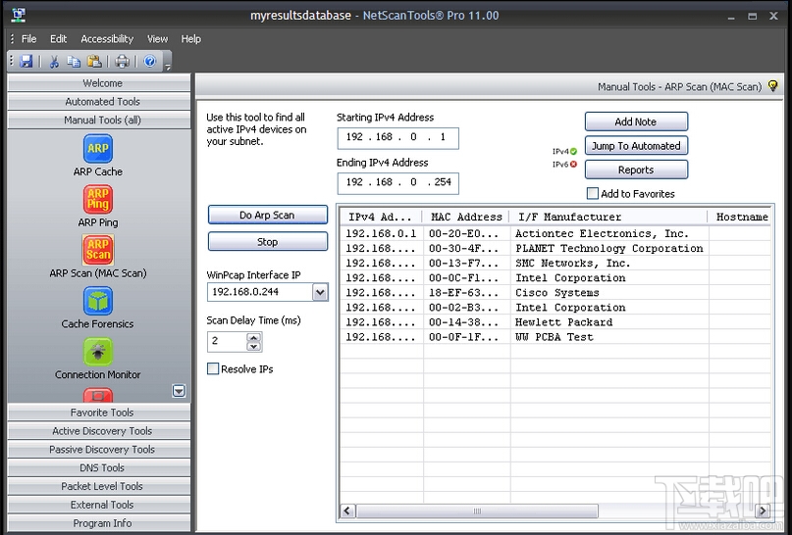Screen dimensions: 792x535
Task: Select the 192.168.0.1 row
Action: [x=555, y=233]
